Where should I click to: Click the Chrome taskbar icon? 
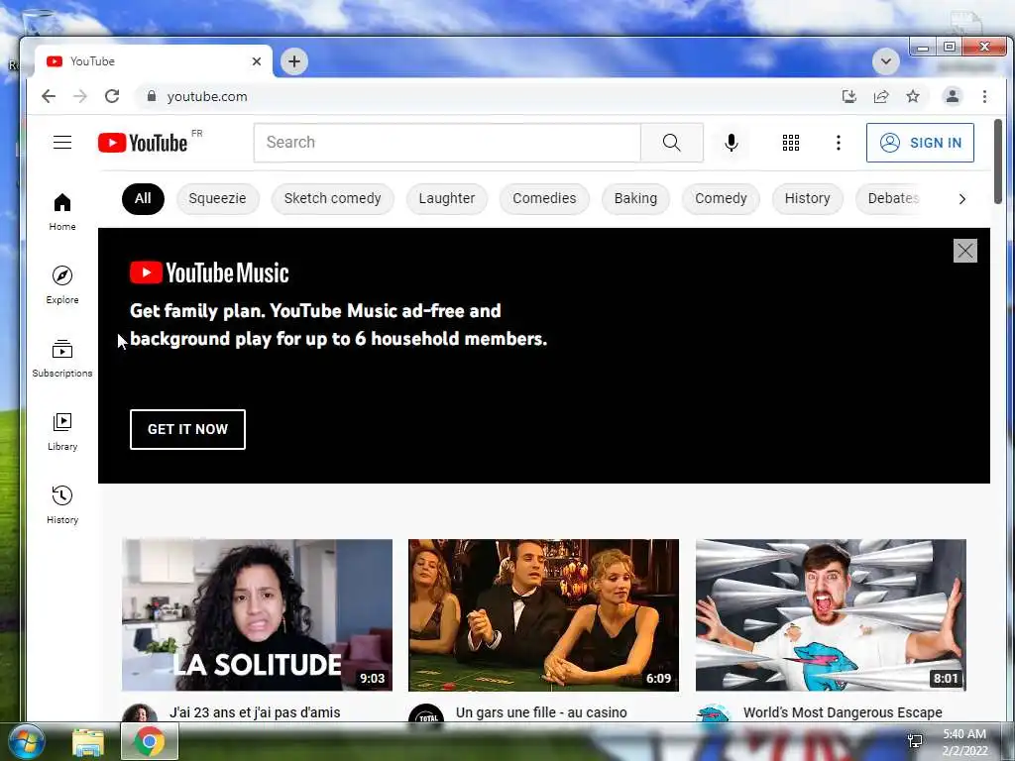150,741
